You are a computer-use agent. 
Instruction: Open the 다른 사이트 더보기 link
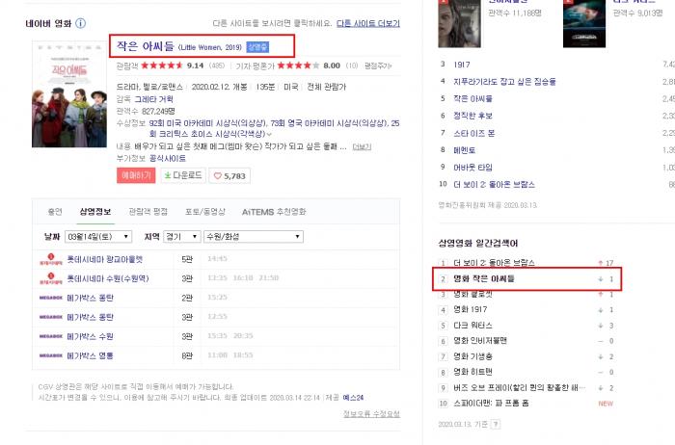tap(368, 23)
